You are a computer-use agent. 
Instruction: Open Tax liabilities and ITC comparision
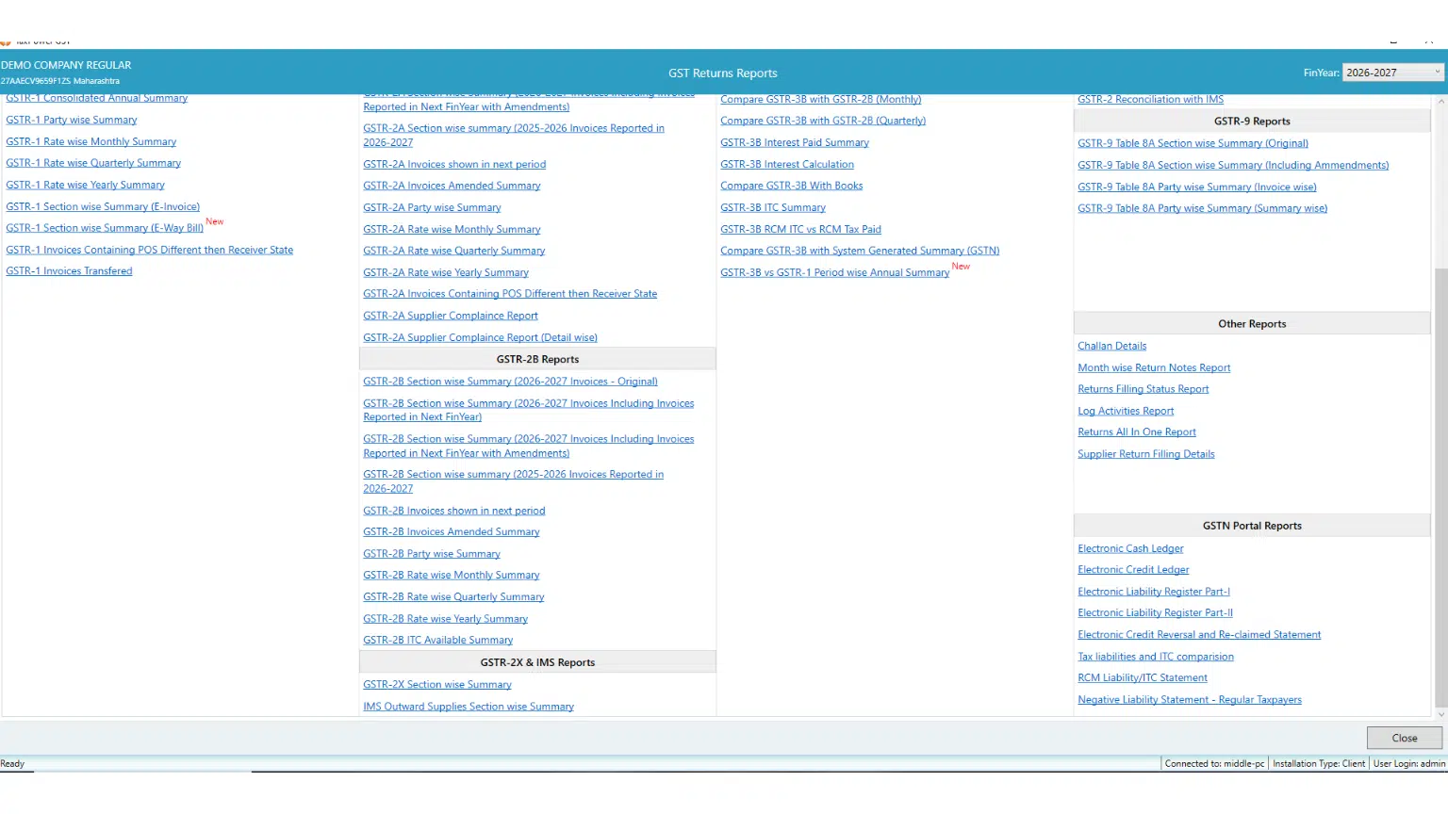click(x=1156, y=658)
